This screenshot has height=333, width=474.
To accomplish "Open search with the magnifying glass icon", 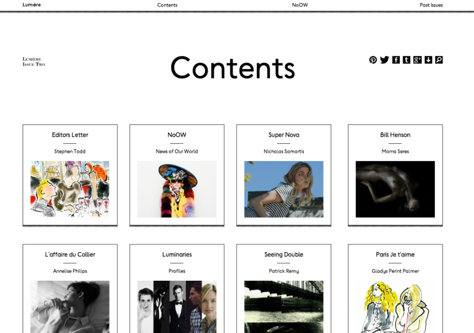I will (x=439, y=59).
